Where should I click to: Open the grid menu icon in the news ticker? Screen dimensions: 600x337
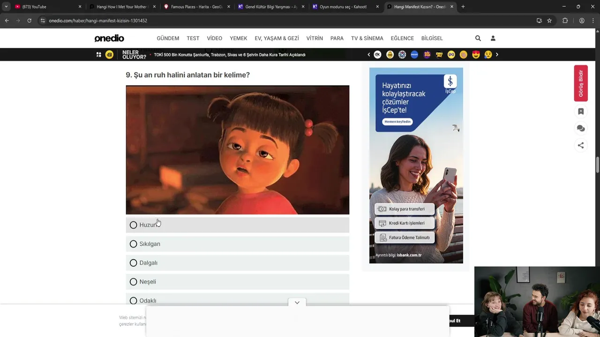tap(99, 55)
